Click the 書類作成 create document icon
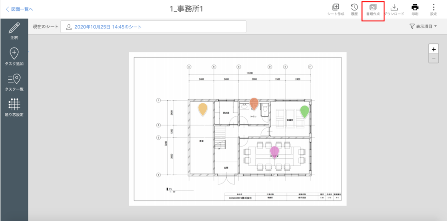Screen dimensions: 447x221 (373, 9)
